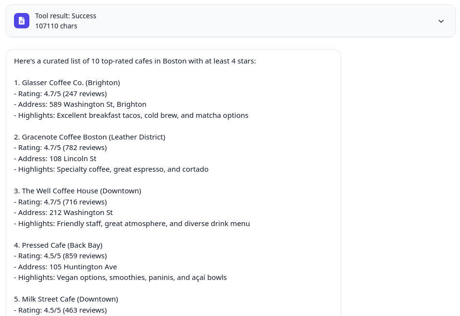The width and height of the screenshot is (460, 316).
Task: Select the curated list intro sentence
Action: [x=135, y=61]
